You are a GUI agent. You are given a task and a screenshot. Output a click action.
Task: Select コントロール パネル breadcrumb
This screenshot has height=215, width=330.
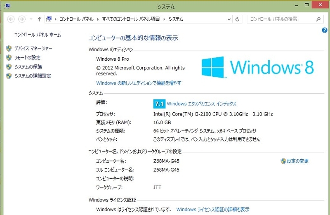[x=76, y=19]
